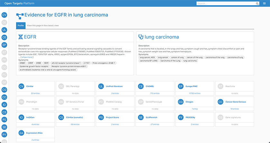
Task: Open the EGFR target heading link
Action: [30, 37]
